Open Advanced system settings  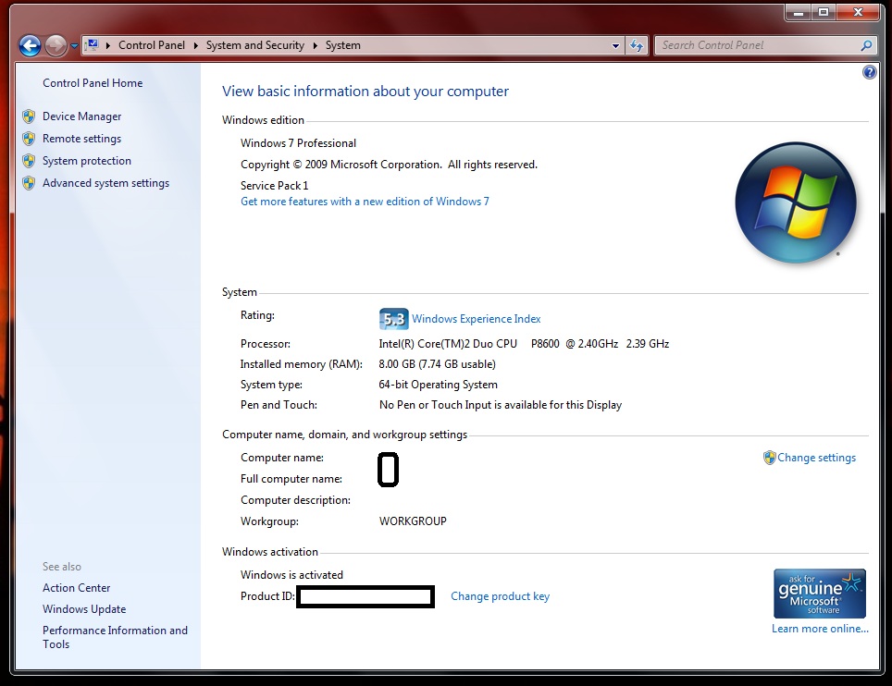click(x=105, y=183)
